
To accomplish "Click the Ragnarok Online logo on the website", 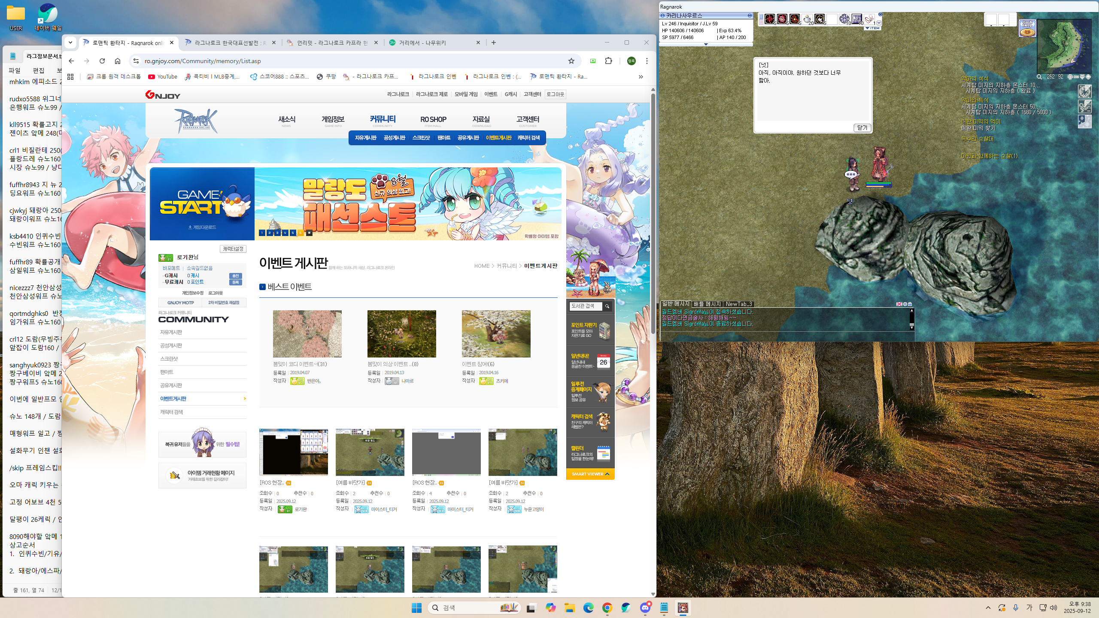I will 196,121.
